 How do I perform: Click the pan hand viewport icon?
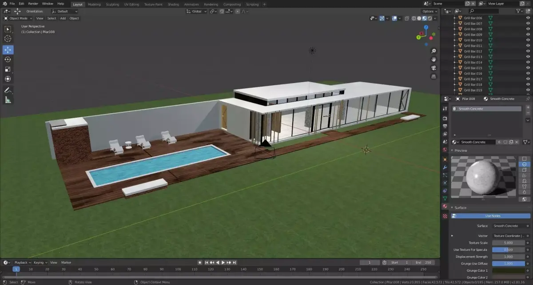point(434,59)
